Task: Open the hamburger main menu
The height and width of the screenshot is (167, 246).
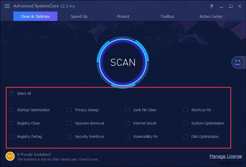Action: [7, 6]
